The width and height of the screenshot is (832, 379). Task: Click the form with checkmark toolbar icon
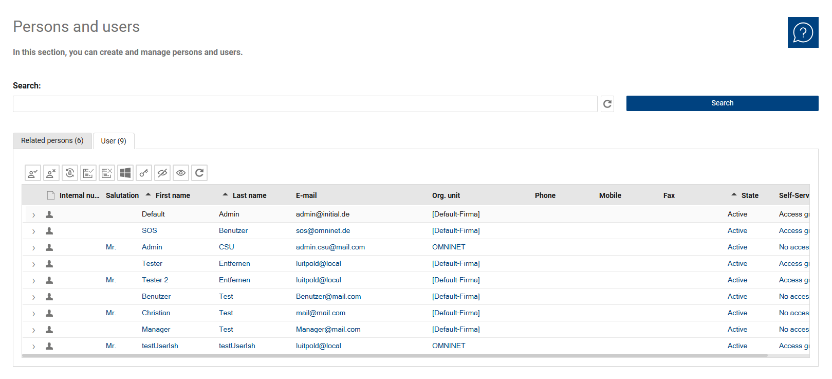pyautogui.click(x=88, y=173)
